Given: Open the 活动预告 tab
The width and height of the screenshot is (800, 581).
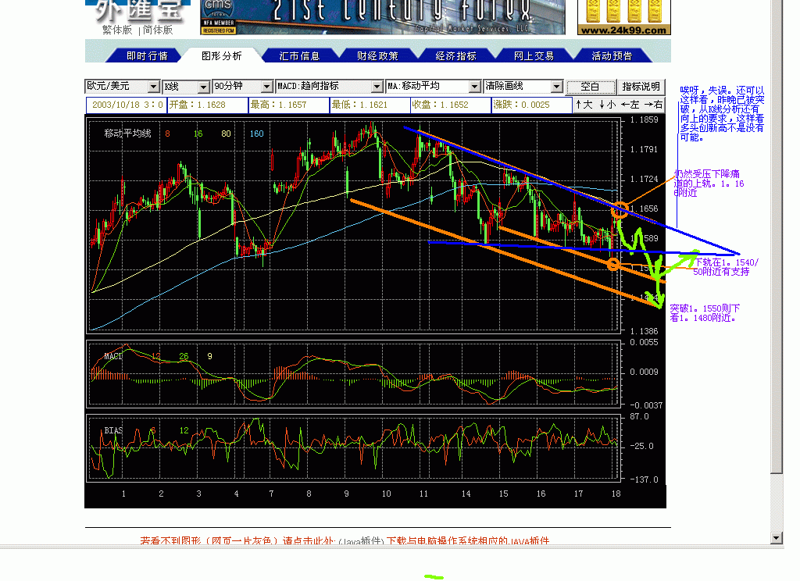Looking at the screenshot, I should tap(612, 55).
